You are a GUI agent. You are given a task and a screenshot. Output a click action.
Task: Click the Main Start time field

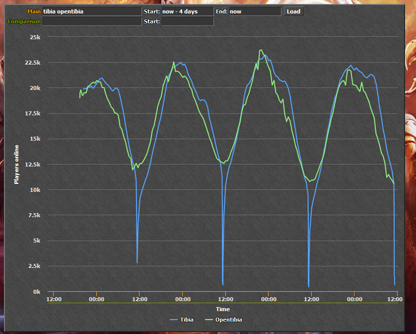tap(188, 11)
